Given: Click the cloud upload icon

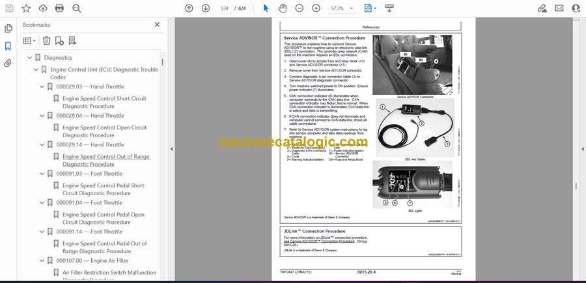Looking at the screenshot, I should [43, 8].
